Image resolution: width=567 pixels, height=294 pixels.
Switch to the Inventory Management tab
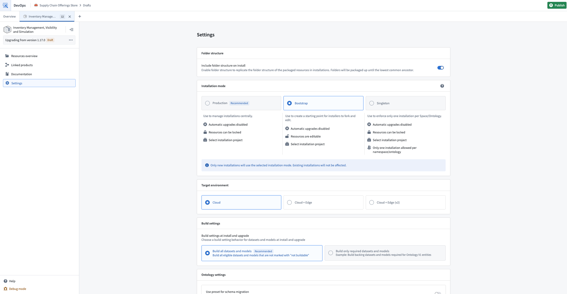pyautogui.click(x=47, y=16)
